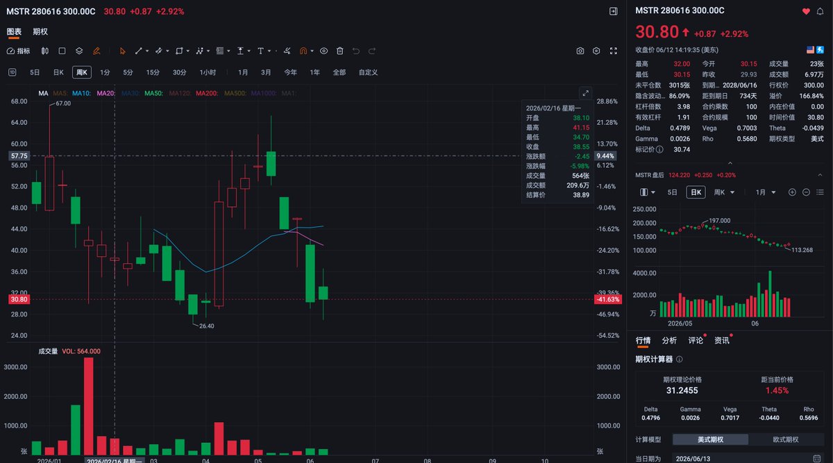Viewport: 833px width, 463px height.
Task: Select 美式期权 calculation model
Action: [710, 439]
